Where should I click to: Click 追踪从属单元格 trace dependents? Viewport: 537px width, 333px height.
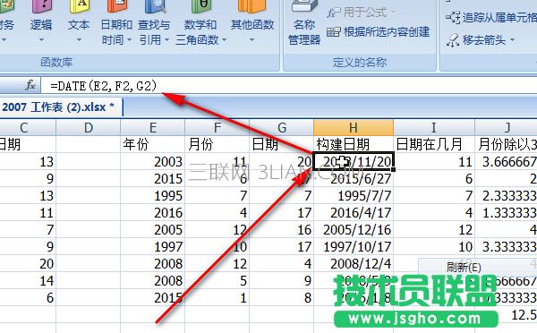(491, 17)
